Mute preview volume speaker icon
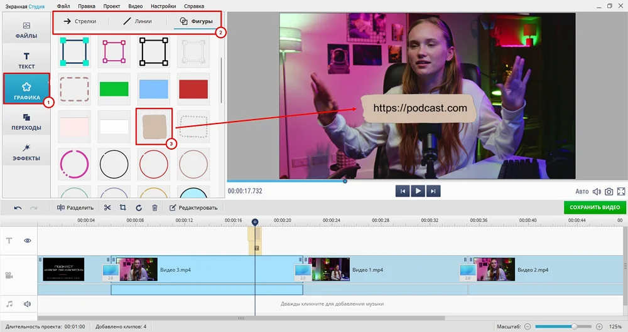Screen dimensions: 628x332 [597, 192]
